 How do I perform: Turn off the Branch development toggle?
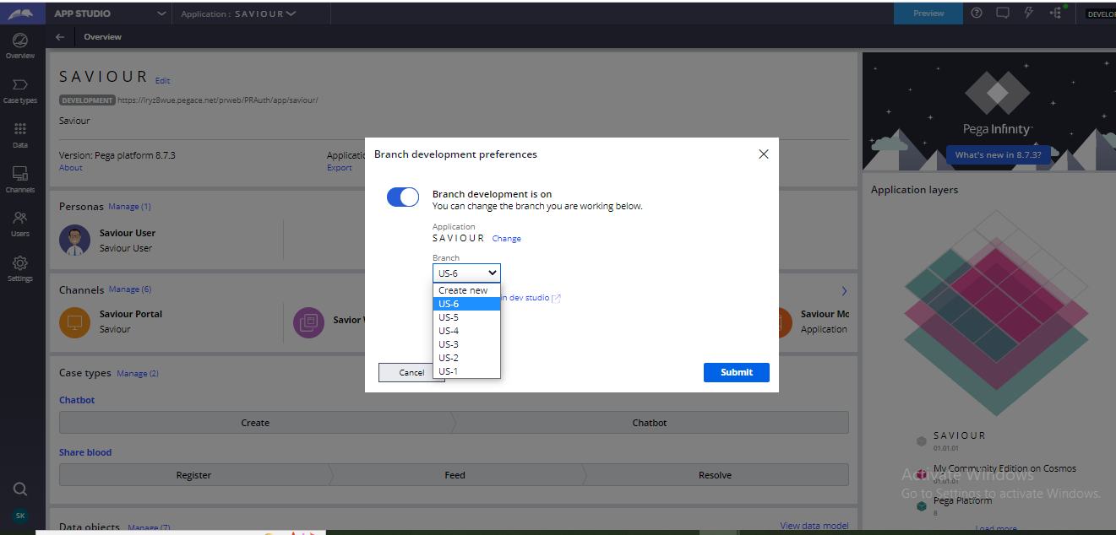pyautogui.click(x=403, y=197)
